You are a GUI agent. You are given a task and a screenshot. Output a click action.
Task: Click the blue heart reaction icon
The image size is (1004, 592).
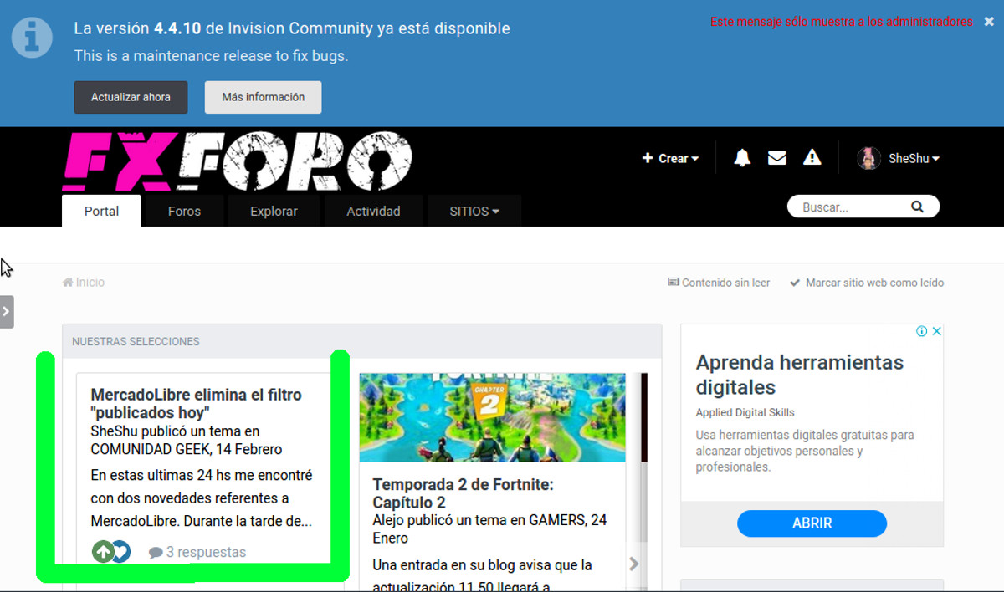tap(120, 551)
